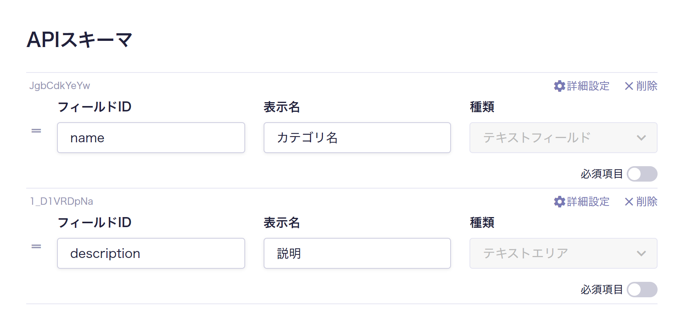
Task: Click the chevron arrow on テキストエリア dropdown
Action: pos(641,253)
